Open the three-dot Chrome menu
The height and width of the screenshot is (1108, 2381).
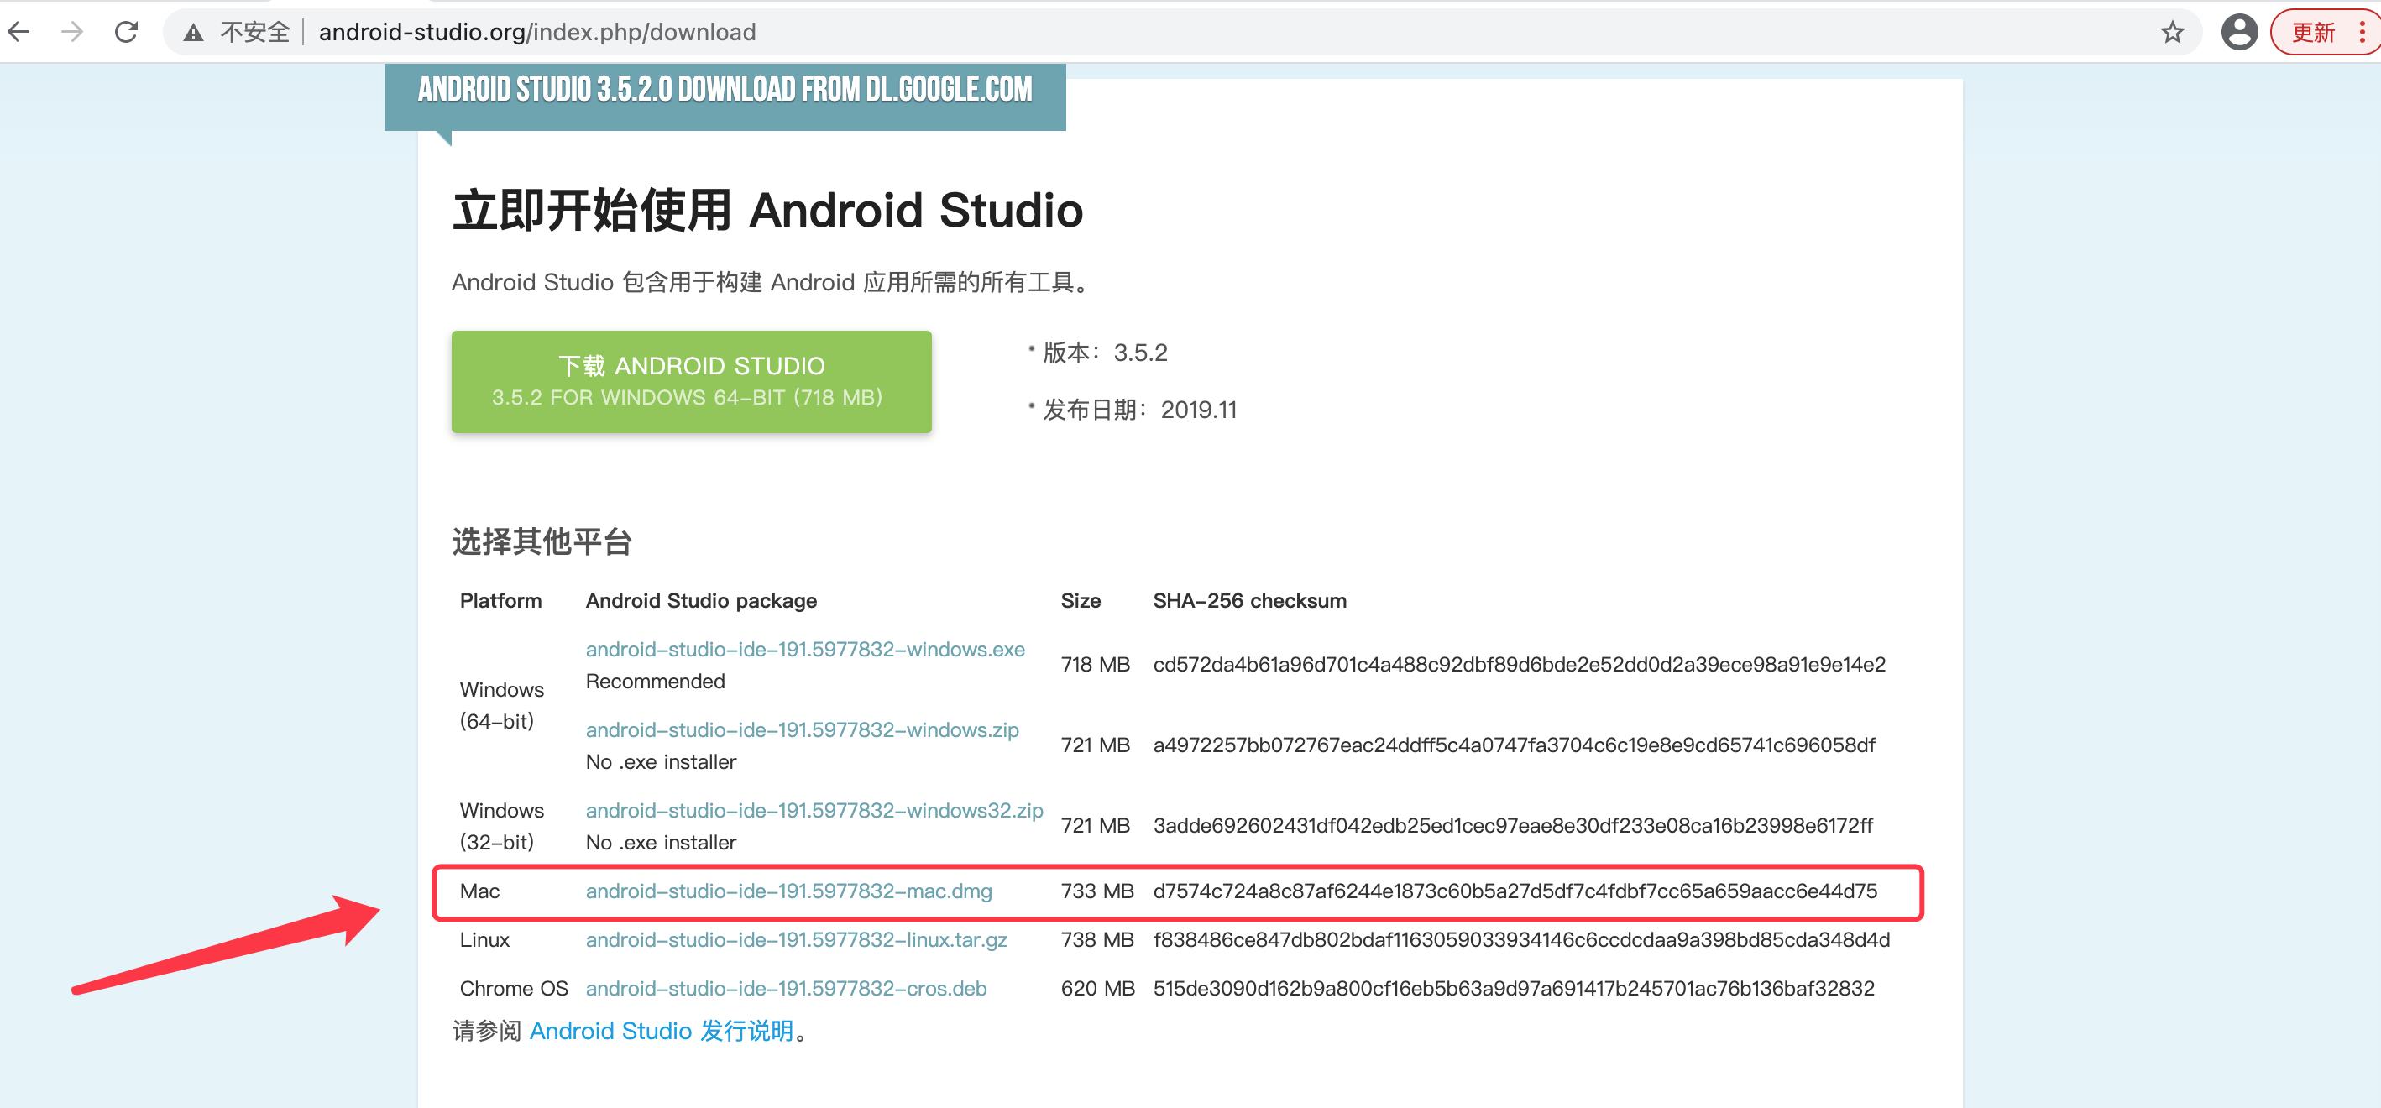coord(2362,33)
